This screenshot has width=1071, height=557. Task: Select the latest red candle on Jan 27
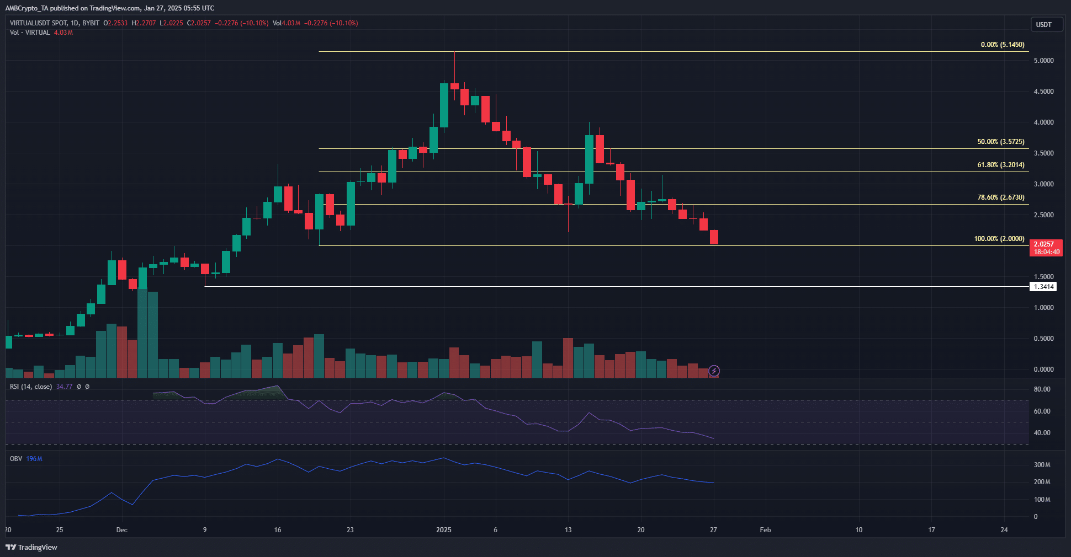click(x=714, y=237)
